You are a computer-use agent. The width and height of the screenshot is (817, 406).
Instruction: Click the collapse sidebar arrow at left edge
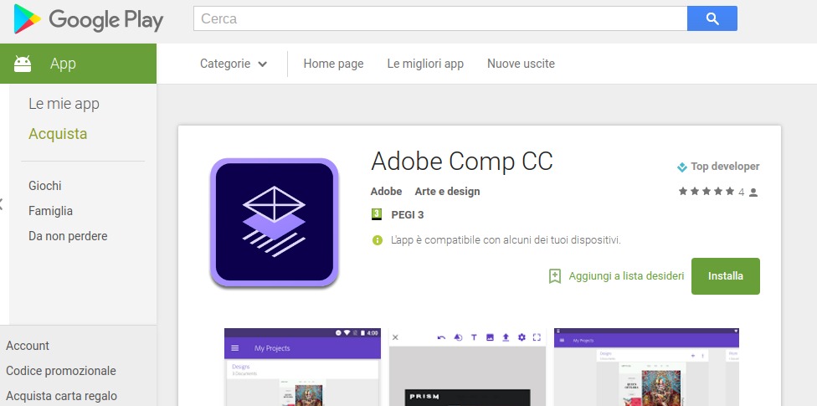(2, 203)
